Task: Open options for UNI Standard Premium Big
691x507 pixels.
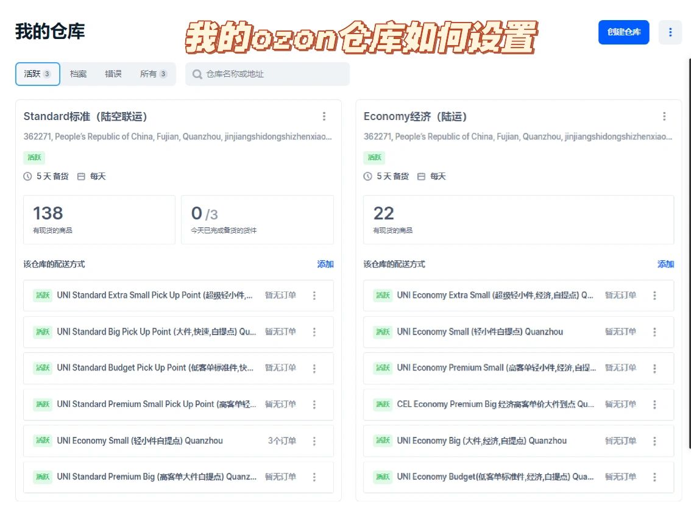Action: (x=314, y=477)
